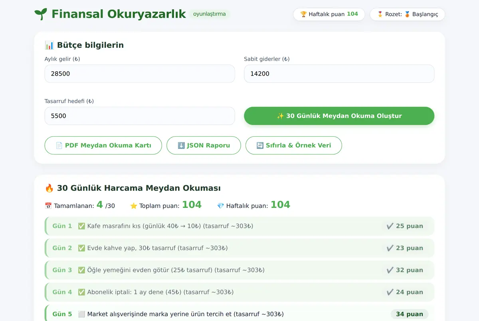Check the Gün 5 Market alışverişinde checkbox
The height and width of the screenshot is (321, 479).
[x=81, y=314]
